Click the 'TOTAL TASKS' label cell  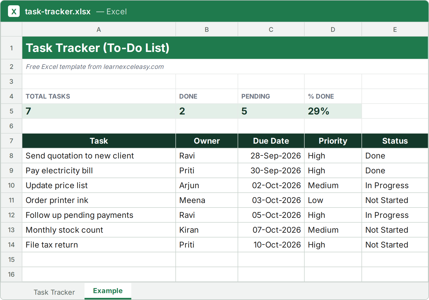point(99,96)
